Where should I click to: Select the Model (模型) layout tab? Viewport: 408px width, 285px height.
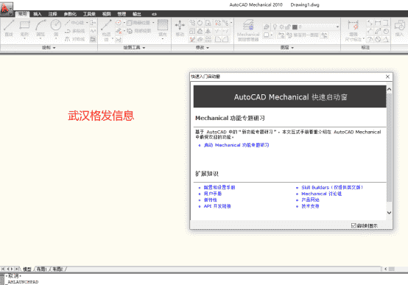[27, 269]
